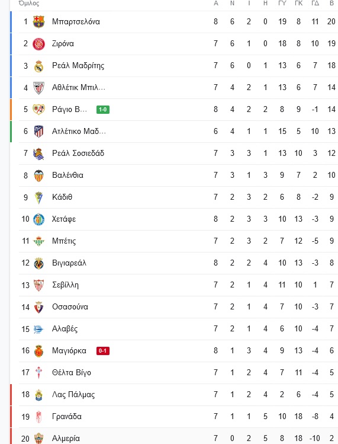Click the Real Madrid crest icon
The height and width of the screenshot is (444, 338).
[38, 66]
